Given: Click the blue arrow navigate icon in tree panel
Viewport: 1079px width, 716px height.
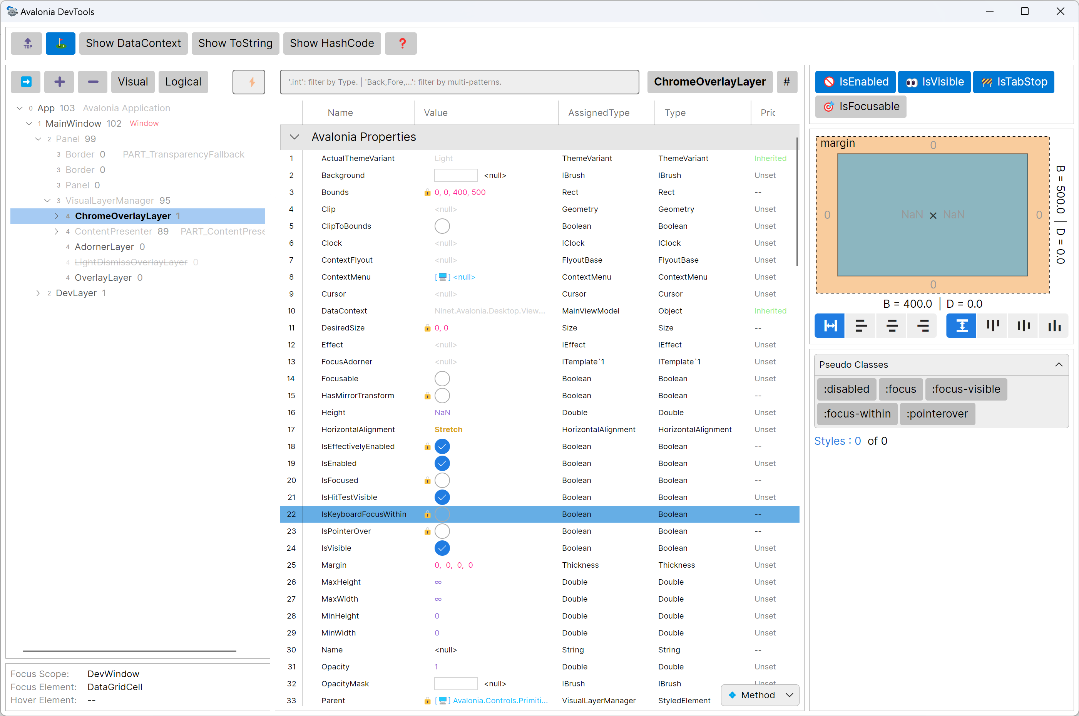Looking at the screenshot, I should click(x=26, y=82).
